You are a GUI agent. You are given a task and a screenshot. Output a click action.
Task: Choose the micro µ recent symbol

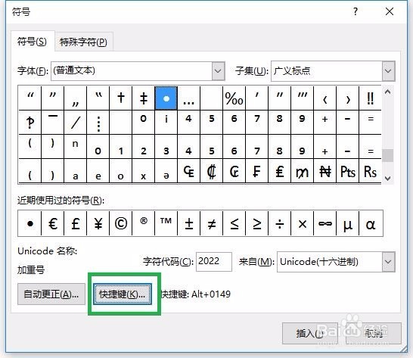click(347, 223)
